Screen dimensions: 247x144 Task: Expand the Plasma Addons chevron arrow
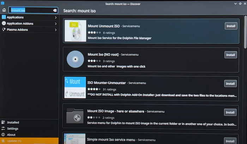coord(56,30)
